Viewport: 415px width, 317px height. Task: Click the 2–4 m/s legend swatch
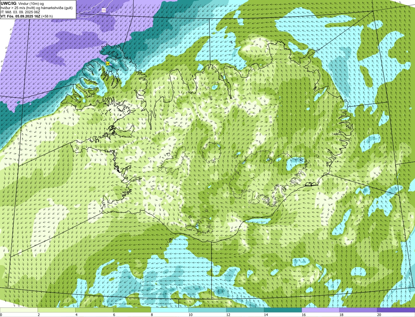coord(56,310)
